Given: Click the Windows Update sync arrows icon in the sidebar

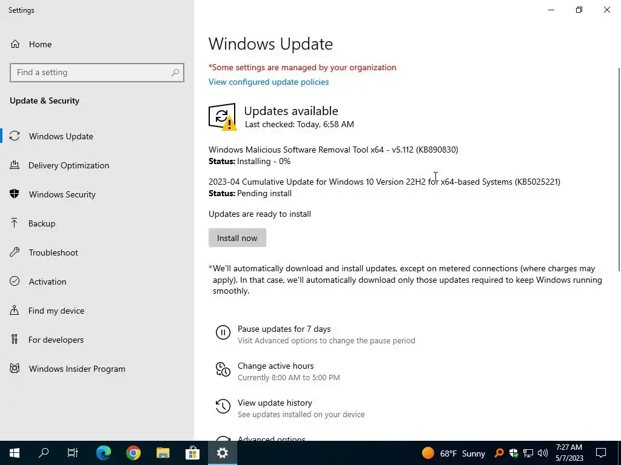Looking at the screenshot, I should pyautogui.click(x=15, y=136).
